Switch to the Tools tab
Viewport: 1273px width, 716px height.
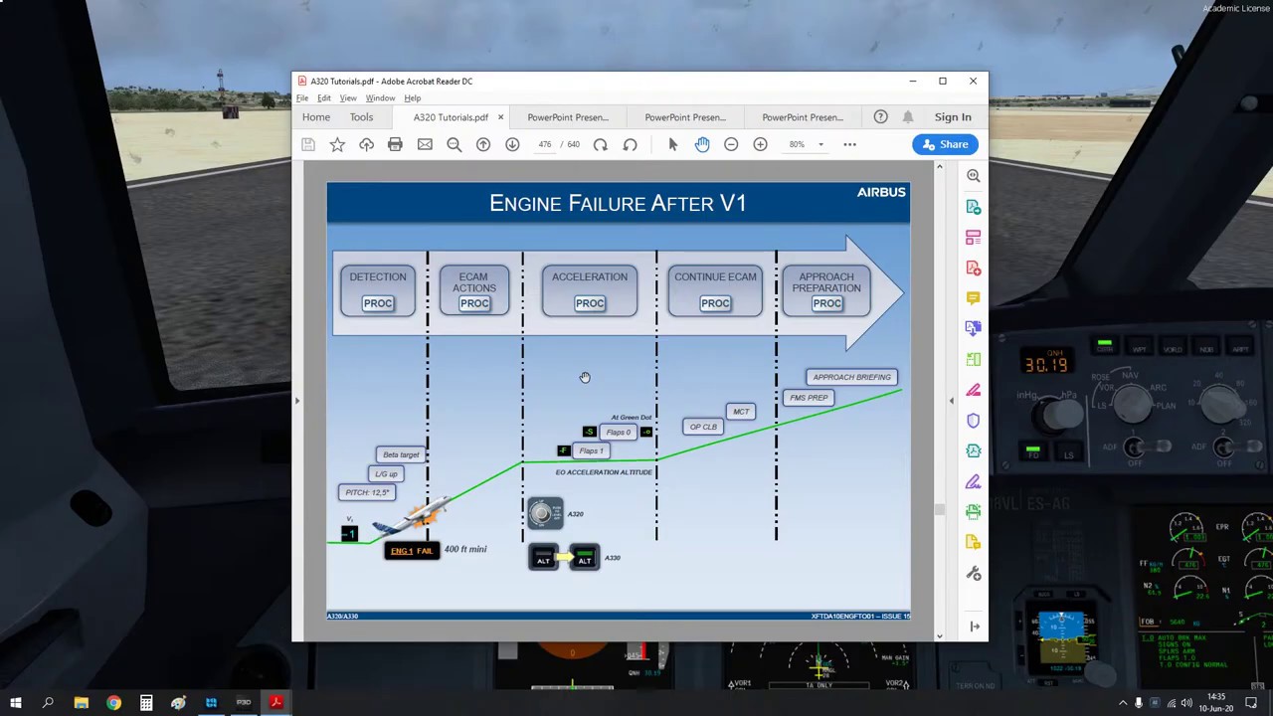pos(361,117)
